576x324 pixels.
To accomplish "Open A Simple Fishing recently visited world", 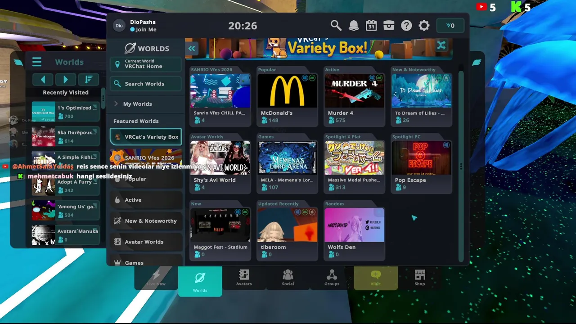I will click(66, 161).
